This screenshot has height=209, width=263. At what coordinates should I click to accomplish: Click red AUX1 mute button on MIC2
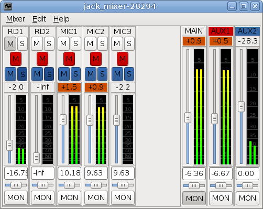tap(96, 59)
